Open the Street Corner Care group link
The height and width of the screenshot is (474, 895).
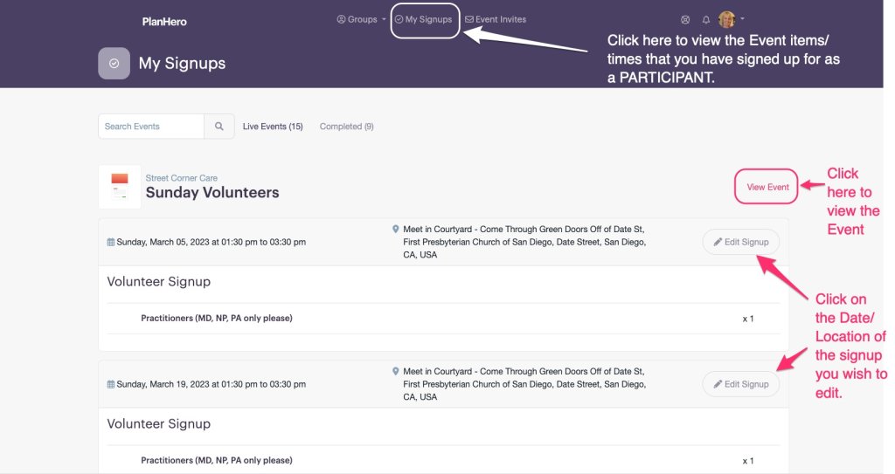tap(182, 178)
